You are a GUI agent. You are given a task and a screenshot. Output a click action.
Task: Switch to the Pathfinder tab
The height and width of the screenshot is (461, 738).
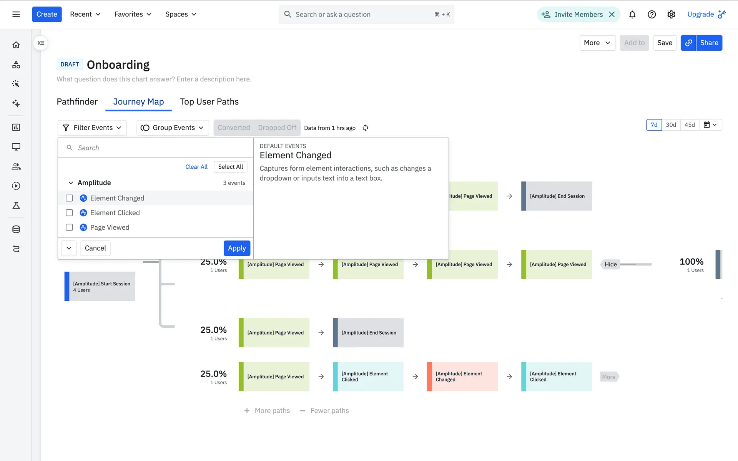point(77,102)
